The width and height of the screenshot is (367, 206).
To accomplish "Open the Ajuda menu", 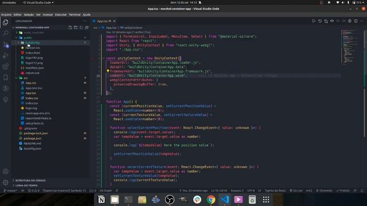I will point(87,14).
